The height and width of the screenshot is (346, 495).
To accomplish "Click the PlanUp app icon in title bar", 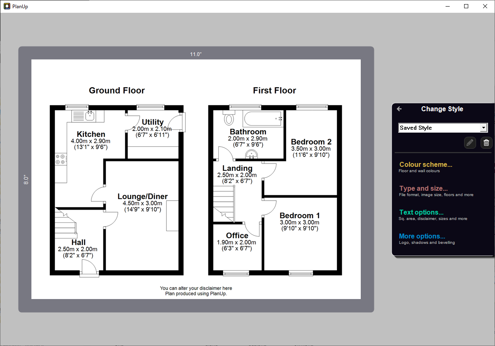I will coord(7,6).
